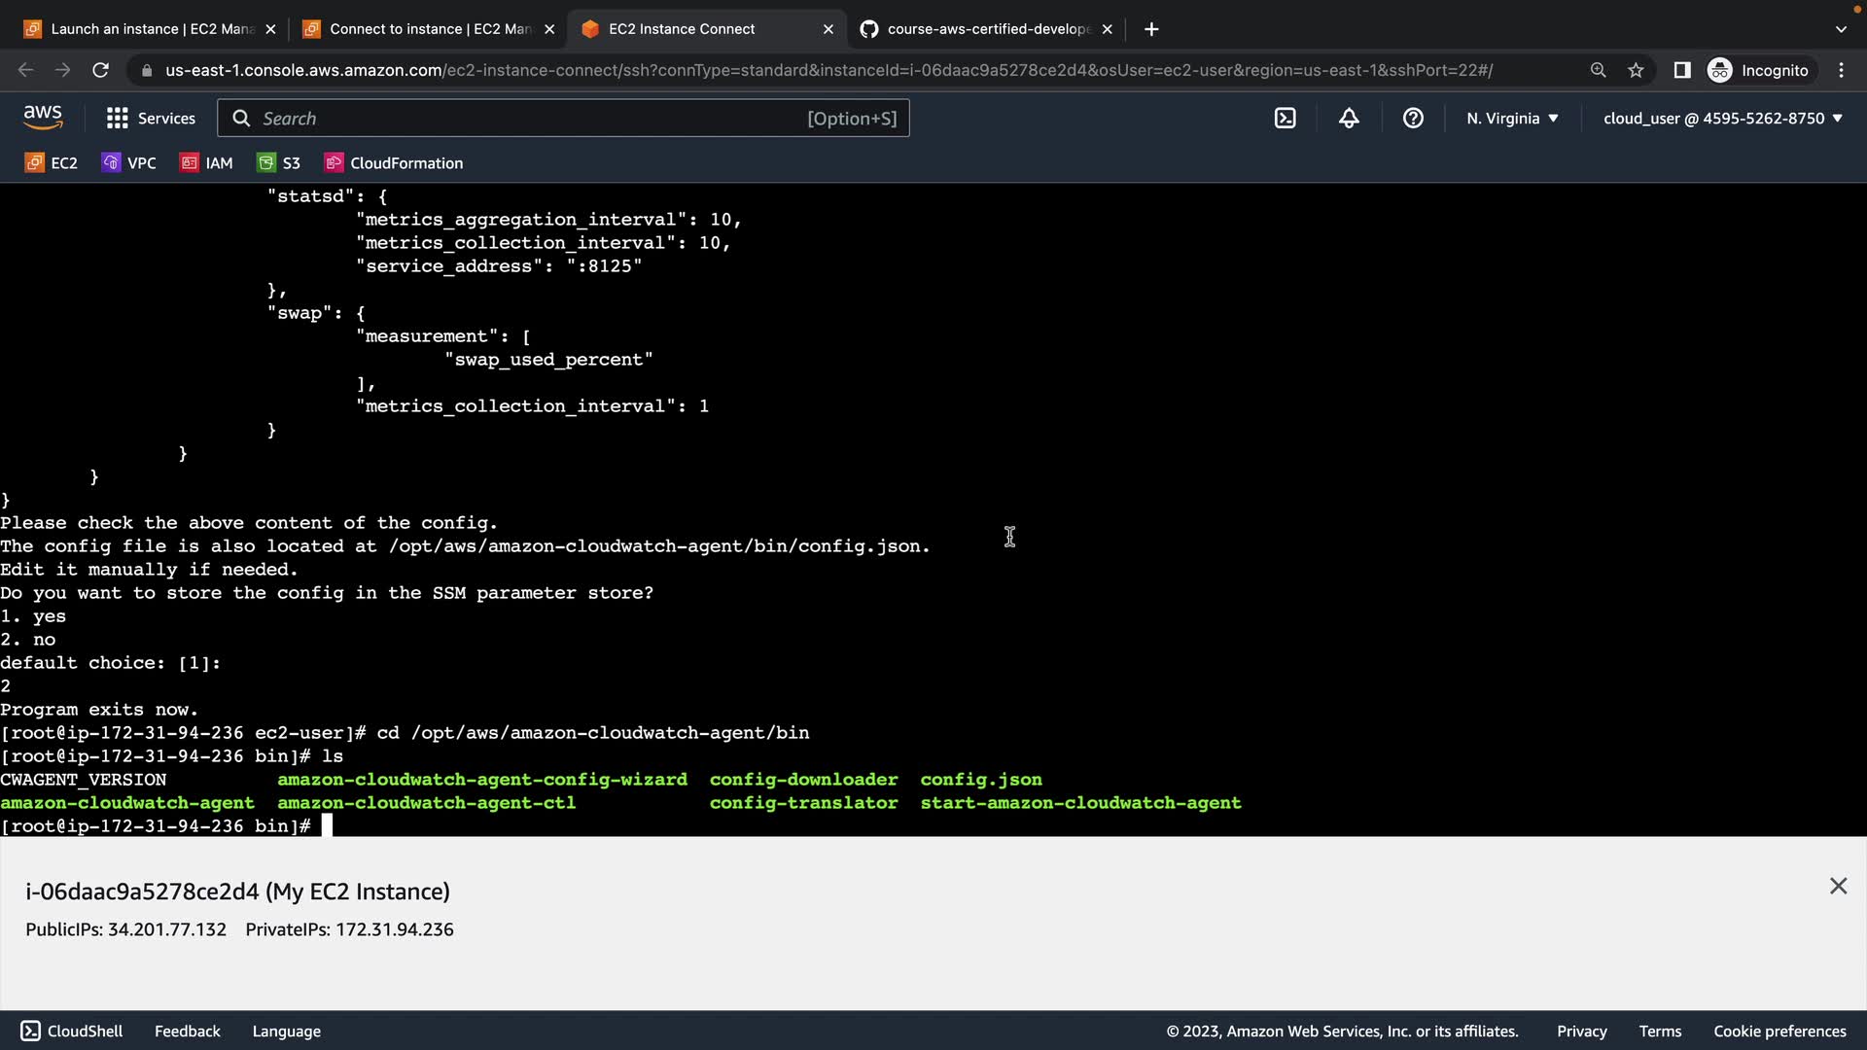Open Cookie preferences link in footer
This screenshot has height=1050, width=1867.
pyautogui.click(x=1779, y=1031)
